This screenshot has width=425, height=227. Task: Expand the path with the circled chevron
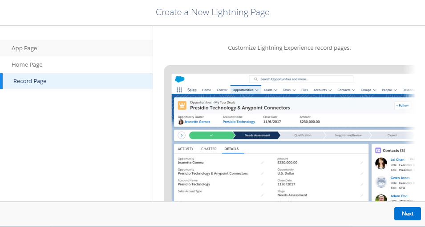[182, 135]
